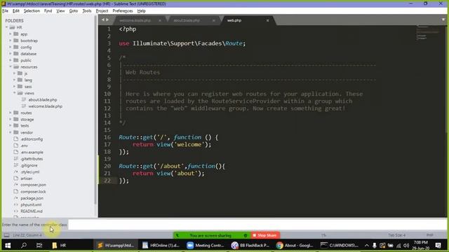The width and height of the screenshot is (449, 252).
Task: Open the Goto menu
Action: (x=73, y=11)
